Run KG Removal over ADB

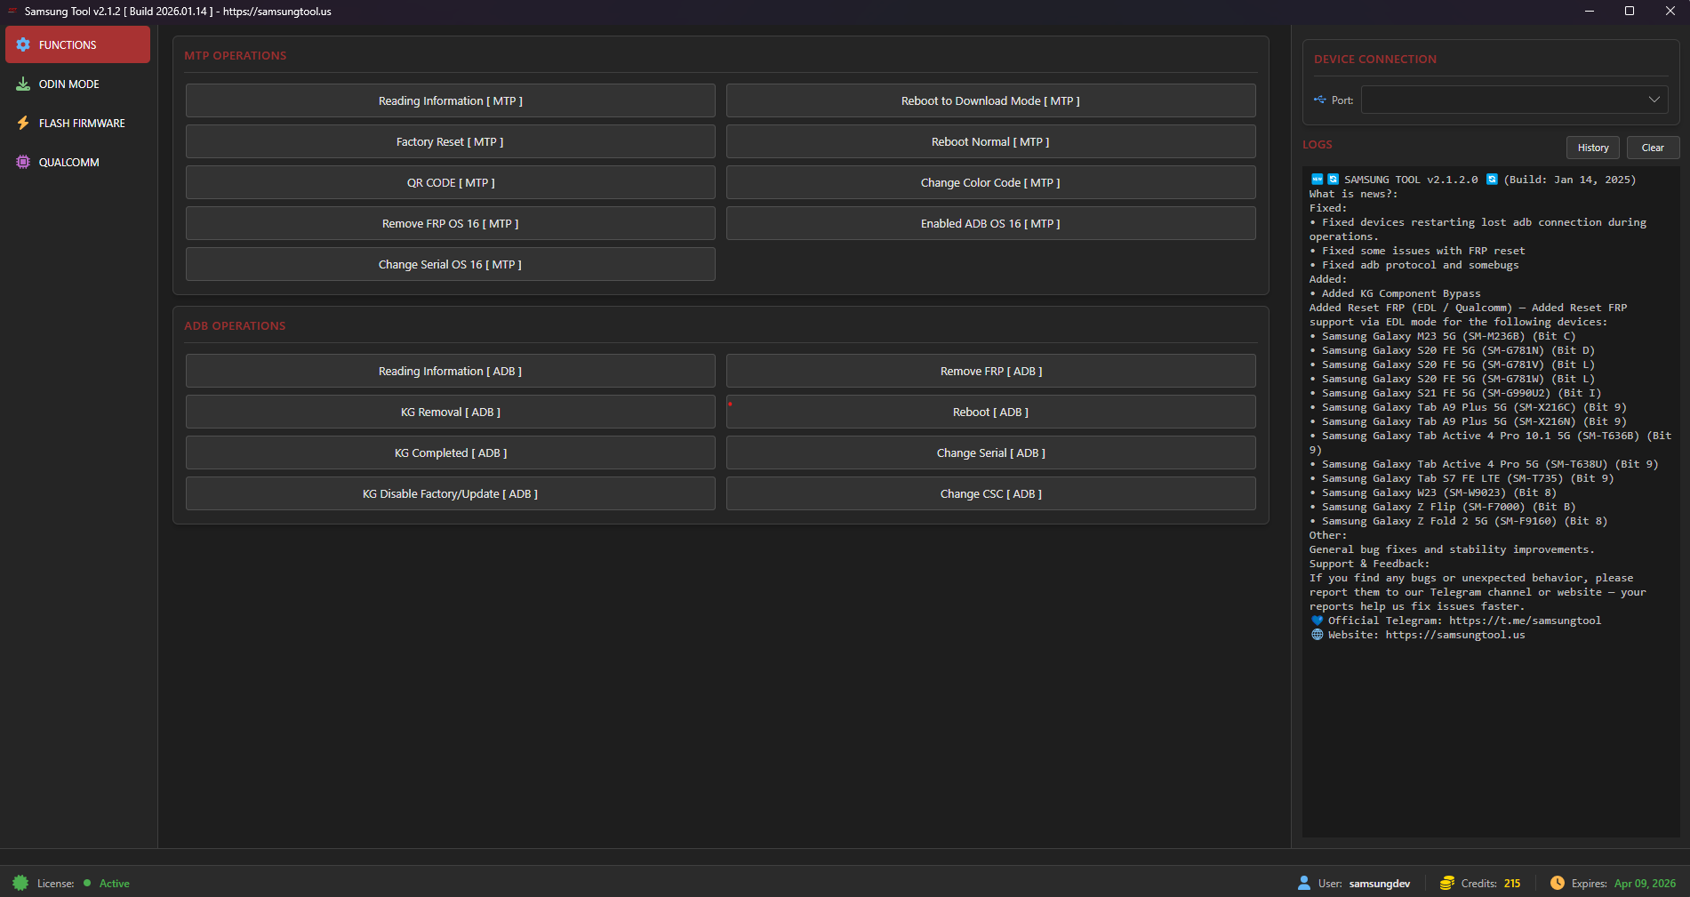pos(450,412)
